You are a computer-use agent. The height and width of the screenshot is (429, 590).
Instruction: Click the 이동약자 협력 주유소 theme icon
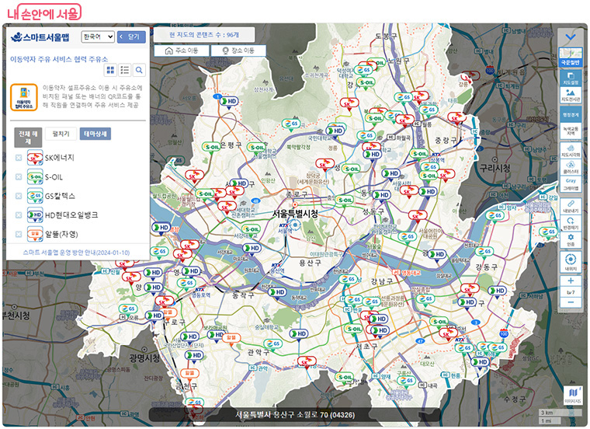coord(24,97)
